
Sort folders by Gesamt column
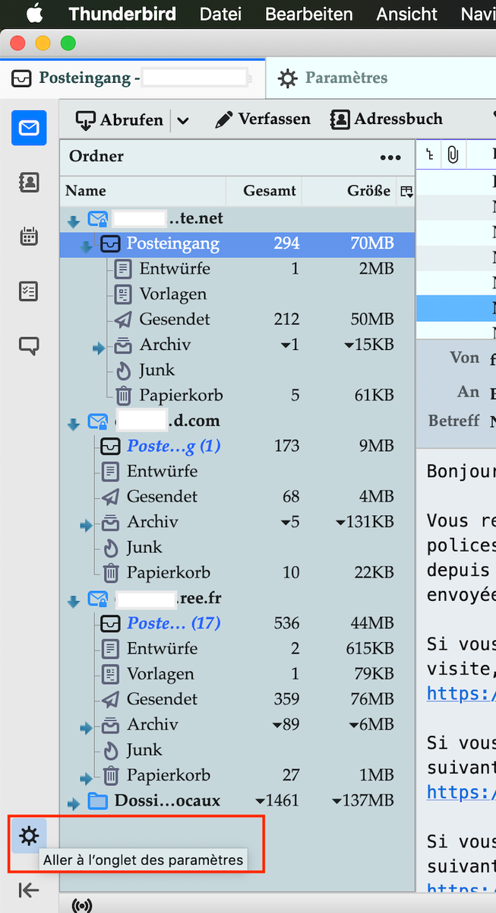coord(264,191)
